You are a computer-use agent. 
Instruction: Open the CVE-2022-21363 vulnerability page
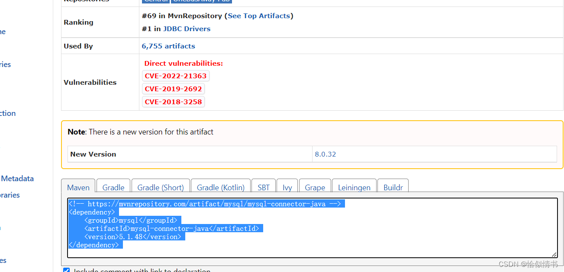(176, 75)
